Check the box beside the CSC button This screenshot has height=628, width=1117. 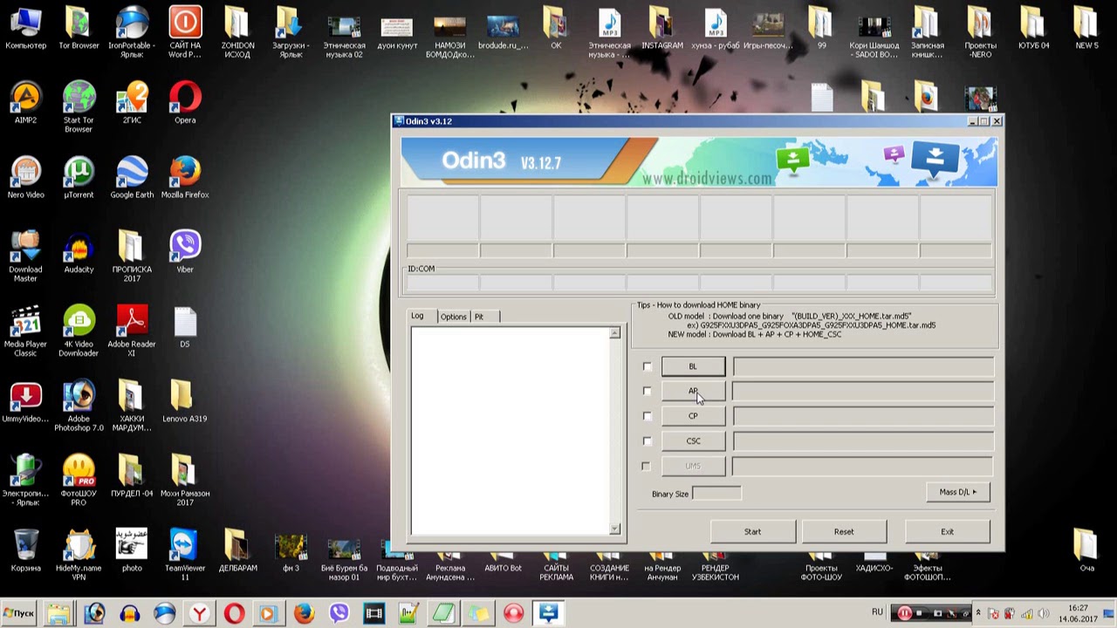tap(647, 441)
